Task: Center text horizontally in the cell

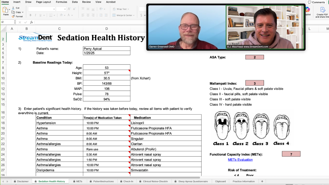Action: (x=88, y=15)
